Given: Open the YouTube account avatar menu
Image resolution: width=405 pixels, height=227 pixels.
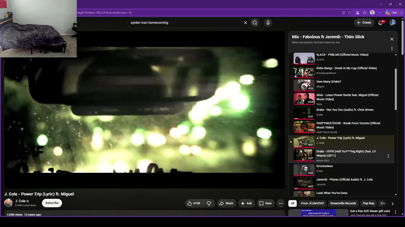Looking at the screenshot, I should click(x=393, y=22).
